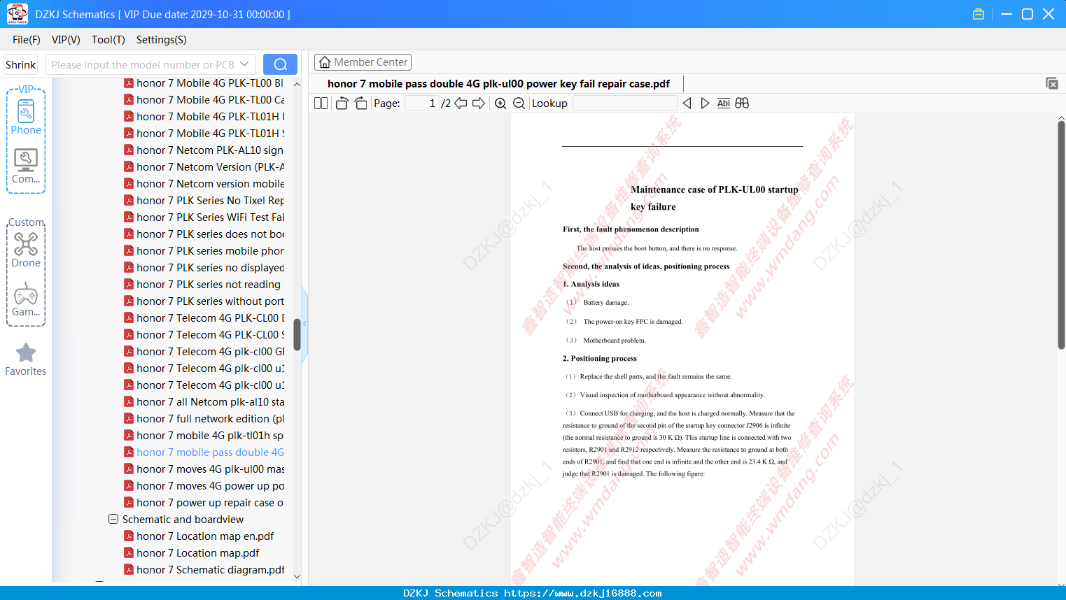Open the Computer repair category

[x=26, y=166]
